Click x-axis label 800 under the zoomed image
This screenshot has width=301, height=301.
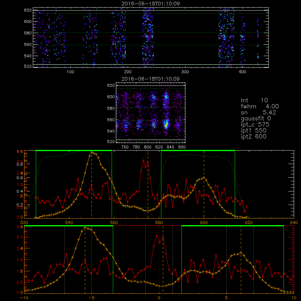coord(147,147)
